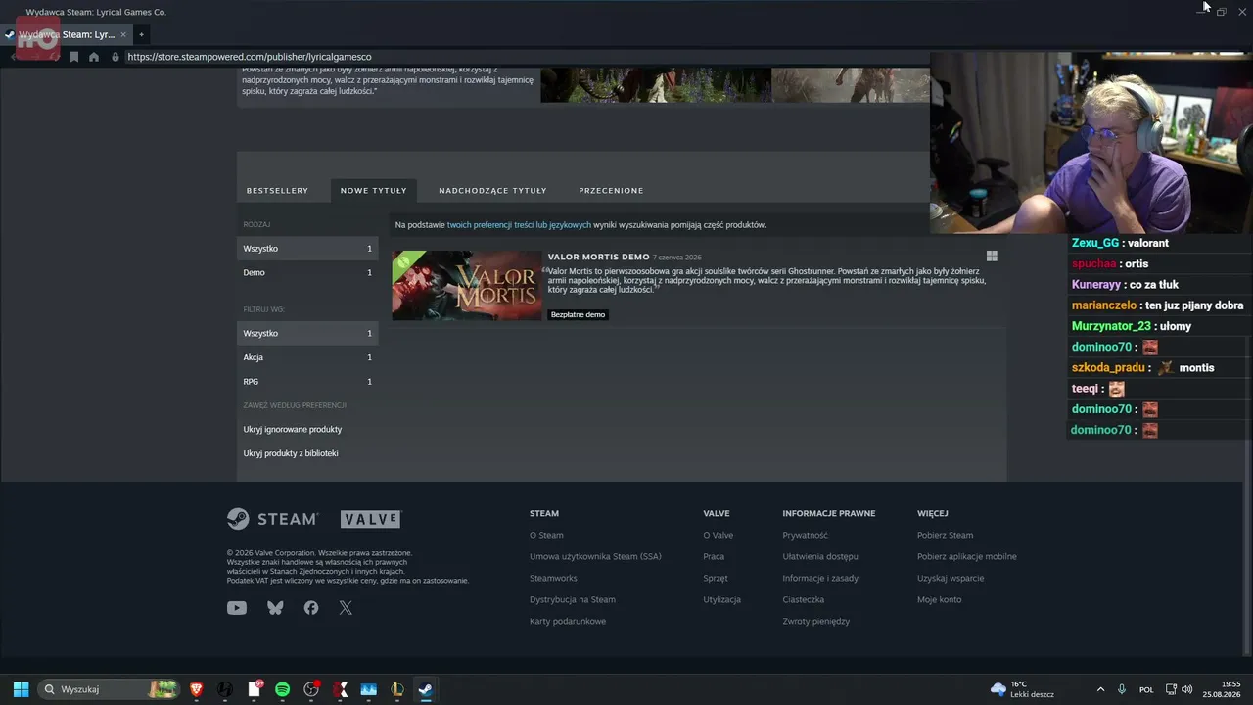Open Uzyskaj wsparcie footer link
The height and width of the screenshot is (705, 1253).
coord(951,578)
